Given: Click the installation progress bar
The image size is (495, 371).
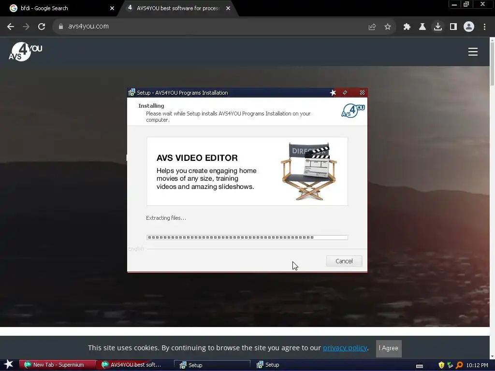Looking at the screenshot, I should (x=247, y=238).
